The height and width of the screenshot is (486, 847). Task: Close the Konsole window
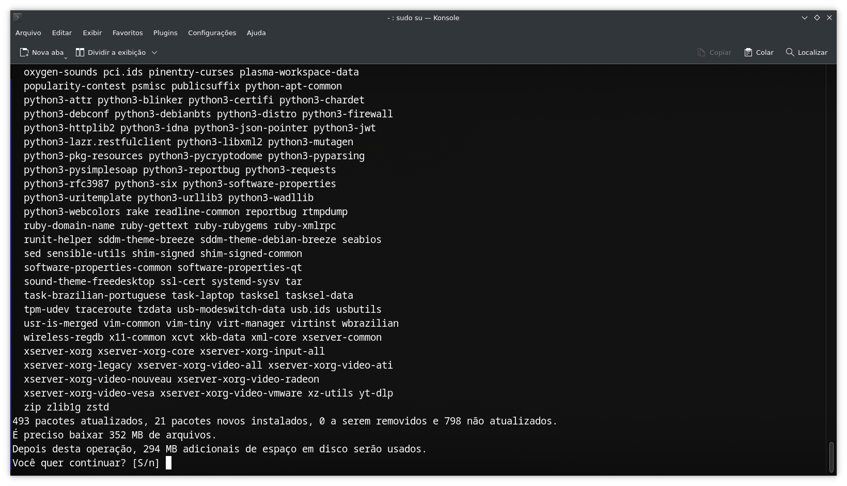[x=829, y=18]
